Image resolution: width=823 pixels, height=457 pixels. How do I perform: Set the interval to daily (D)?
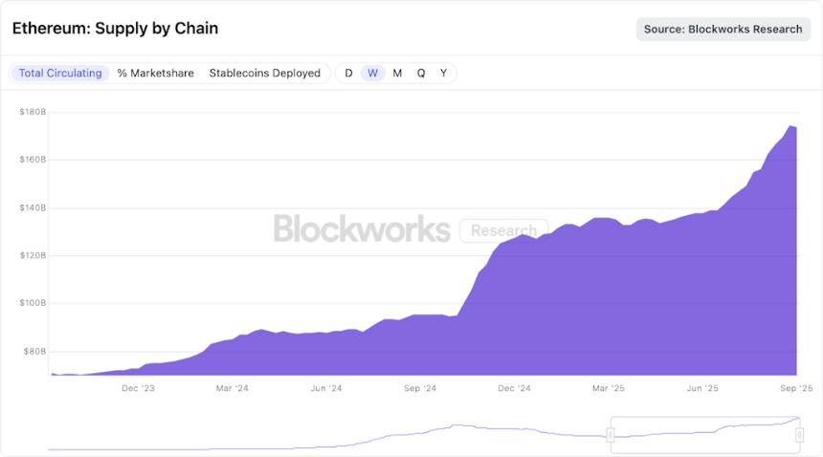coord(348,74)
